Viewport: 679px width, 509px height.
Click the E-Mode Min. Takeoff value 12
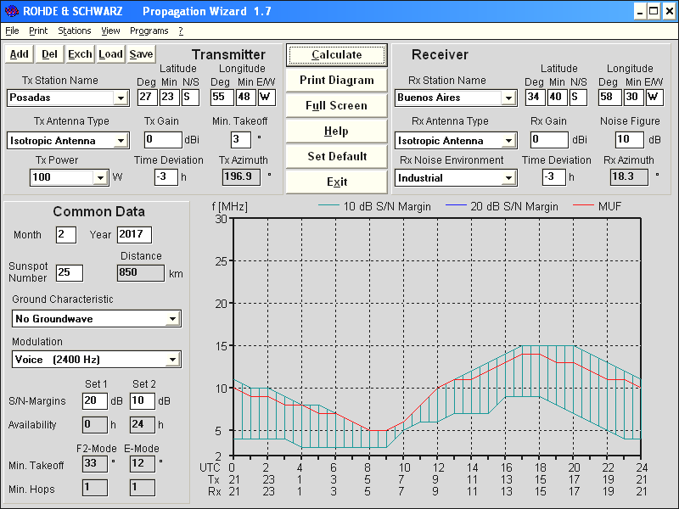tap(143, 464)
